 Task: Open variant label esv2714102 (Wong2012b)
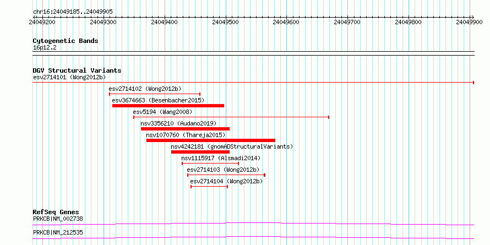[145, 89]
